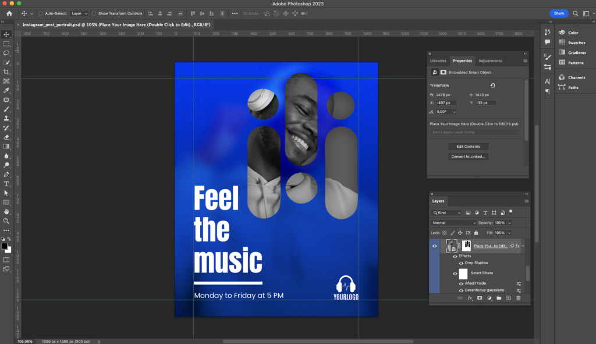Select the Horizontal Type tool
This screenshot has width=596, height=344.
click(x=6, y=183)
